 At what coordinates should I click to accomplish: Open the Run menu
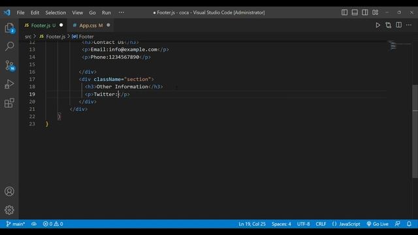(x=106, y=12)
